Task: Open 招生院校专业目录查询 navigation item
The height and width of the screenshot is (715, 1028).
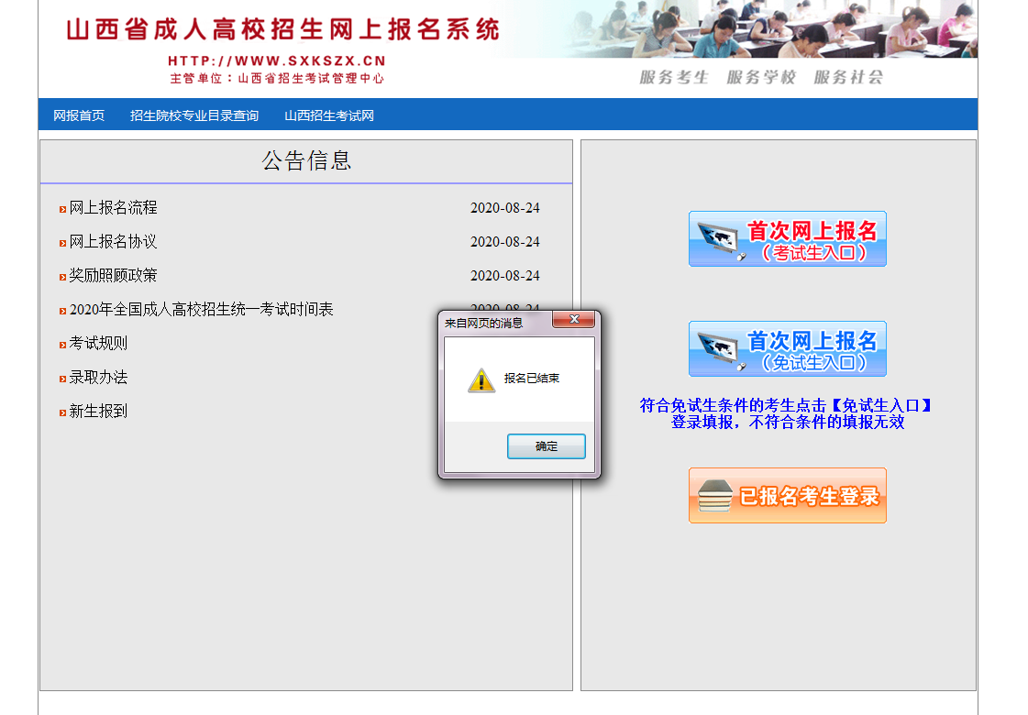Action: point(194,115)
